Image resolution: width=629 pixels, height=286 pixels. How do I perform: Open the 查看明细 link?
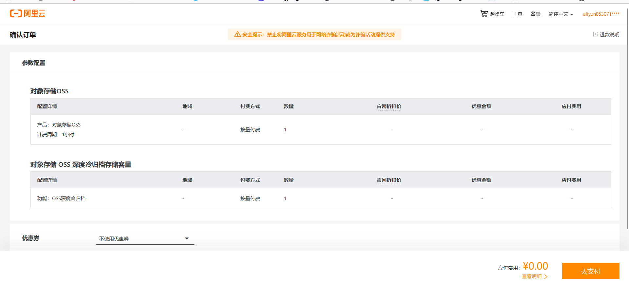(x=532, y=276)
